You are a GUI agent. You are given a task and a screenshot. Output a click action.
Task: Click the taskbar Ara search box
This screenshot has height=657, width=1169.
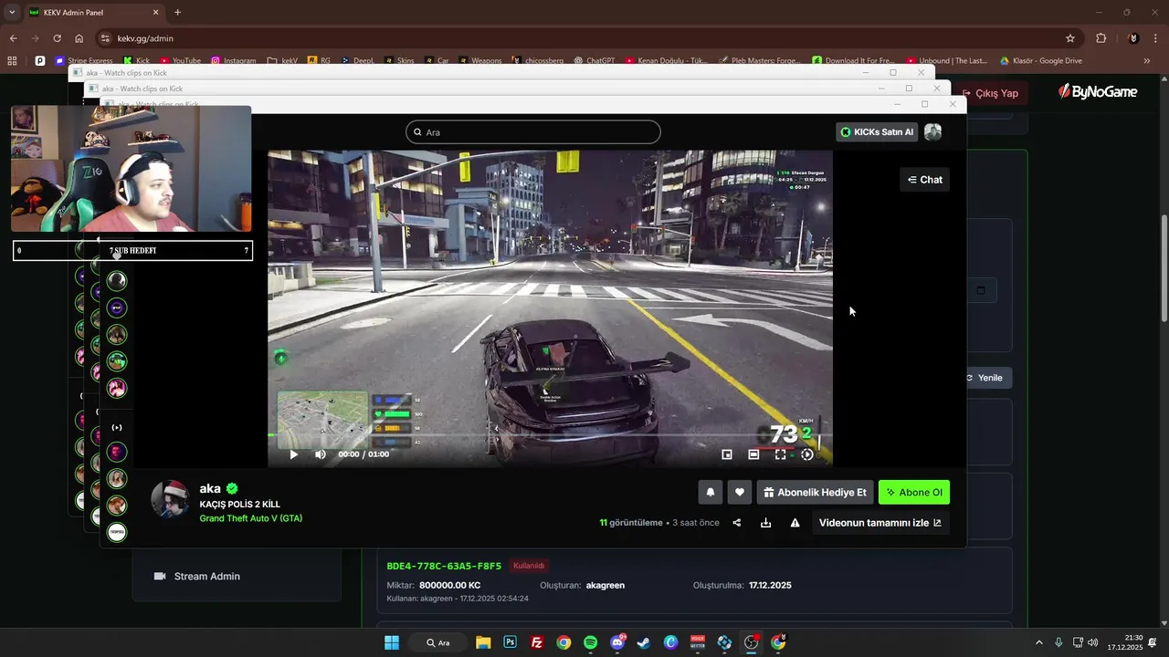click(438, 642)
